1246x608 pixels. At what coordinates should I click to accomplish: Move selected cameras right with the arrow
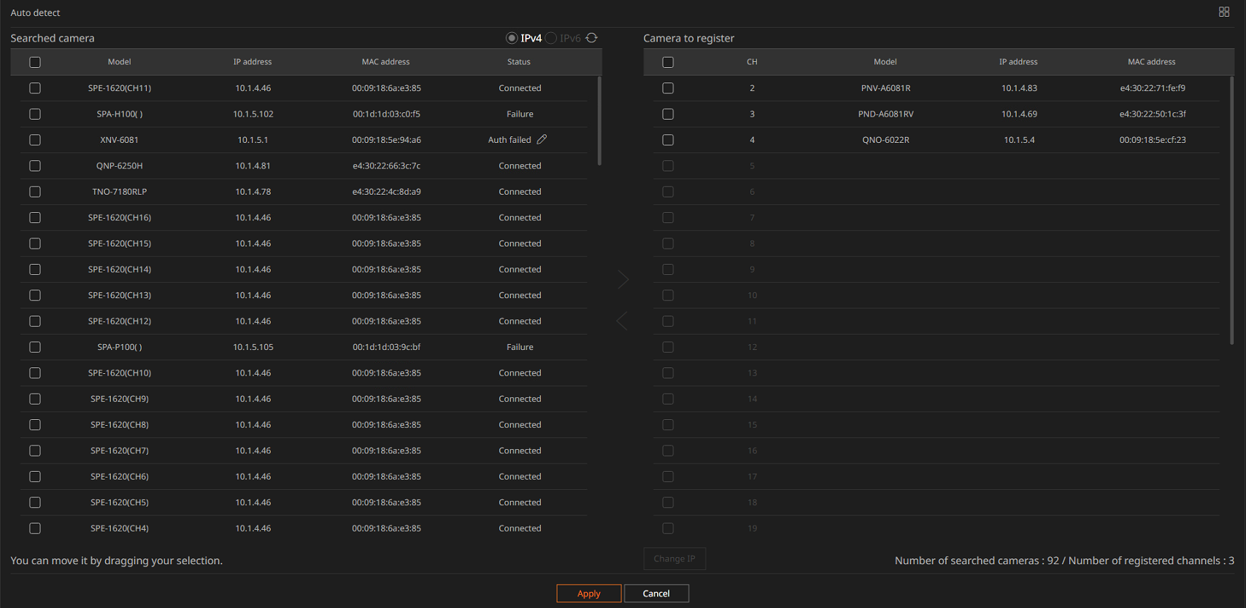click(x=623, y=280)
